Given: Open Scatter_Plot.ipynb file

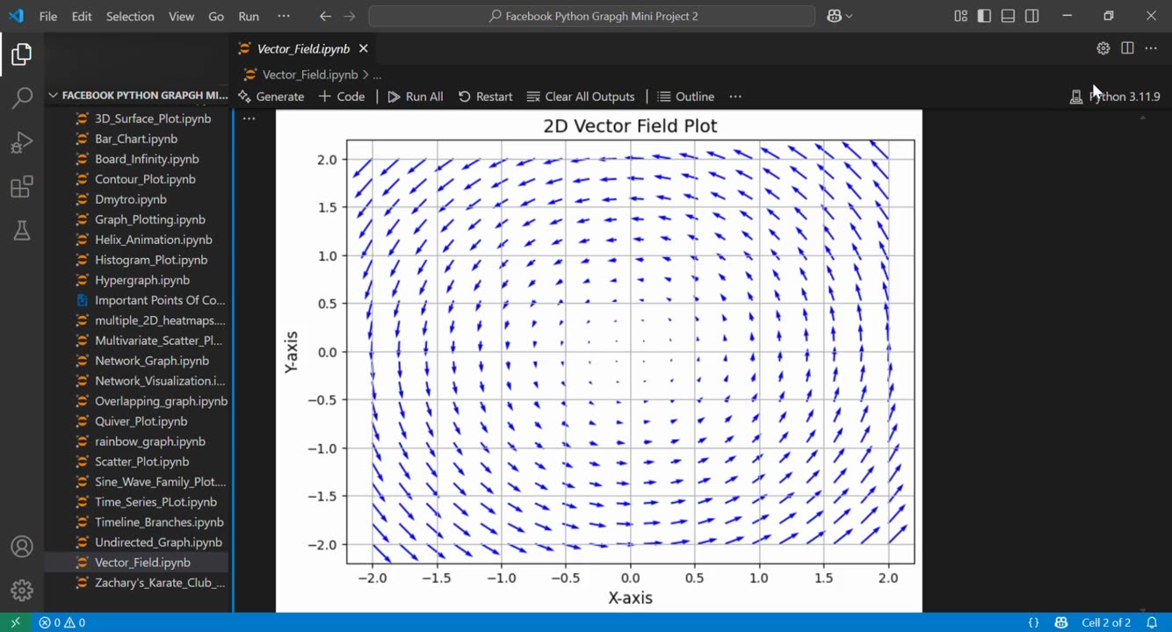Looking at the screenshot, I should tap(142, 462).
